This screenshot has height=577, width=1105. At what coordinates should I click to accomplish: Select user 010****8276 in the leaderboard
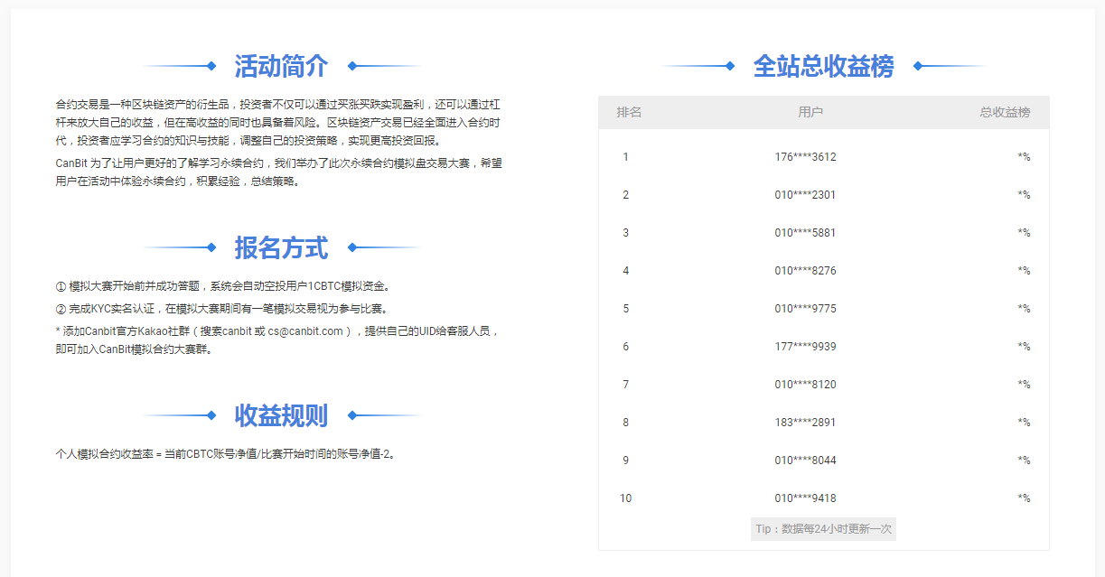pyautogui.click(x=805, y=271)
